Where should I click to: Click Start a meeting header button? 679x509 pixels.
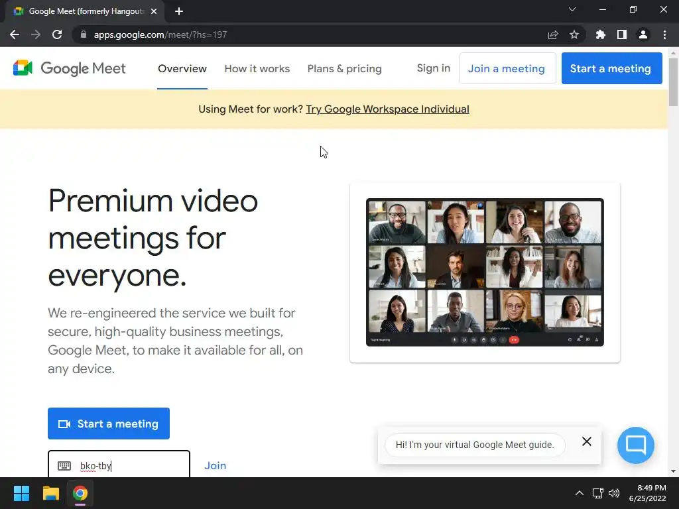612,68
